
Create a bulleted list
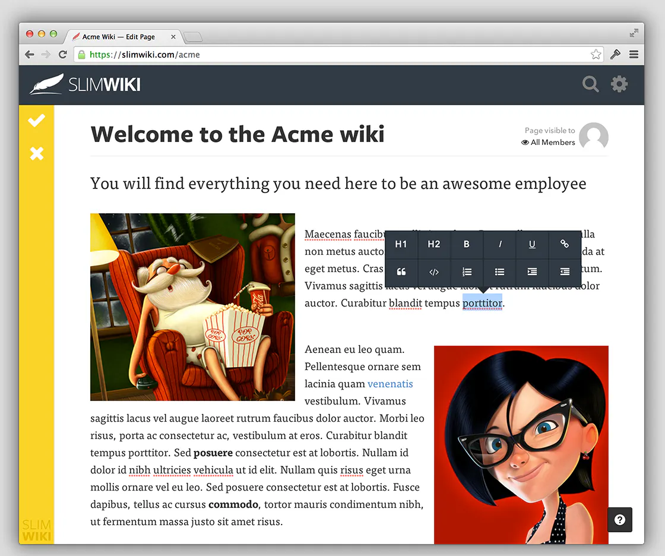pyautogui.click(x=499, y=271)
